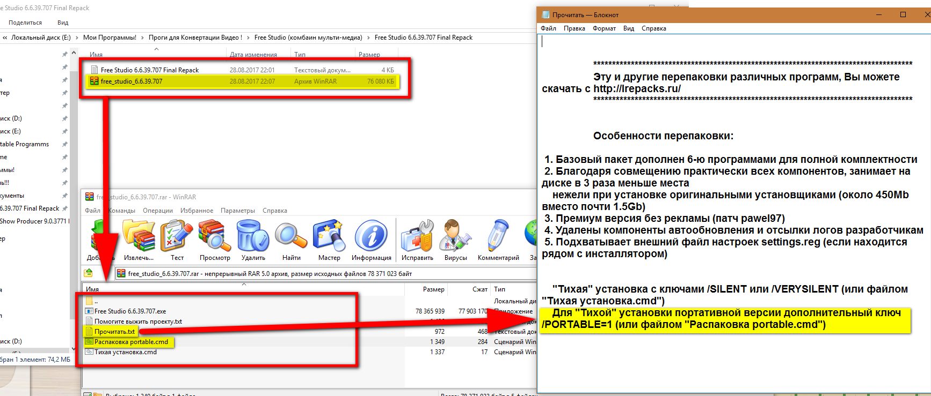The width and height of the screenshot is (931, 396).
Task: Expand chevron after Free Studio (комбаин мульти-медиа) breadcrumb
Action: point(368,38)
